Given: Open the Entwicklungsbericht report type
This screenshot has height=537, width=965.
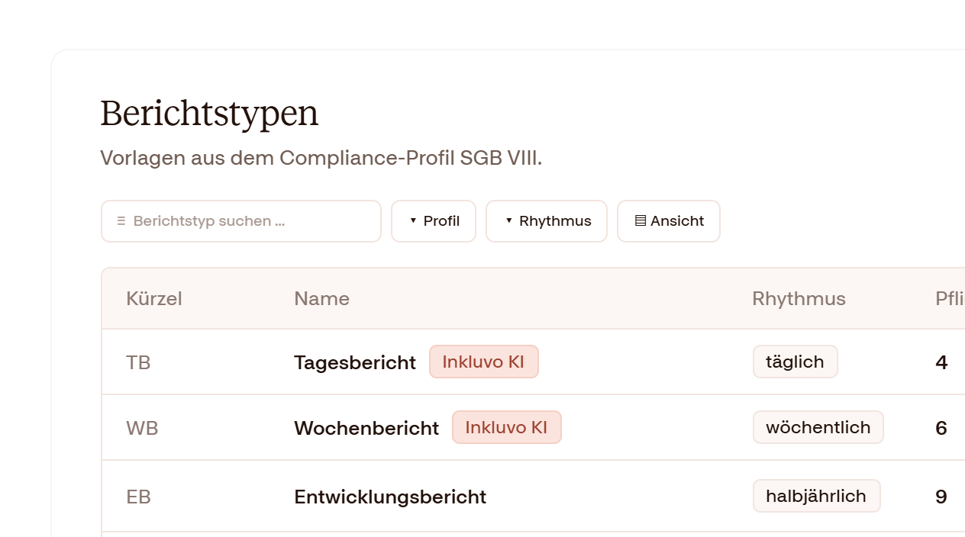Looking at the screenshot, I should (x=390, y=497).
